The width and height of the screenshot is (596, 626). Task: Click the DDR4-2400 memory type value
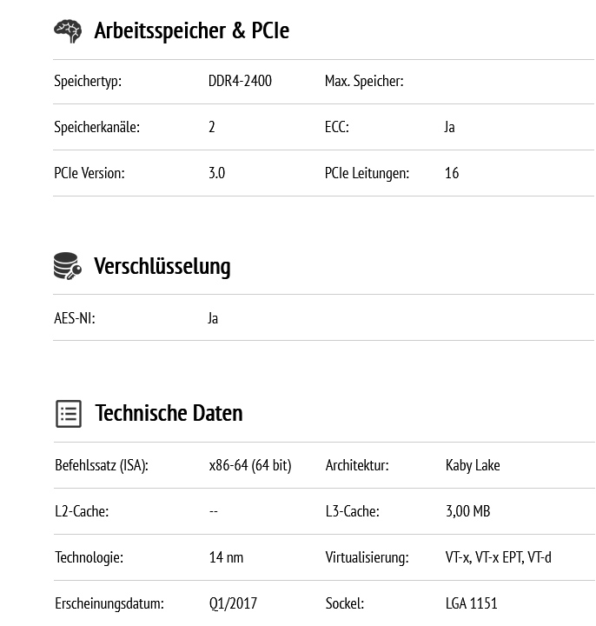(240, 82)
